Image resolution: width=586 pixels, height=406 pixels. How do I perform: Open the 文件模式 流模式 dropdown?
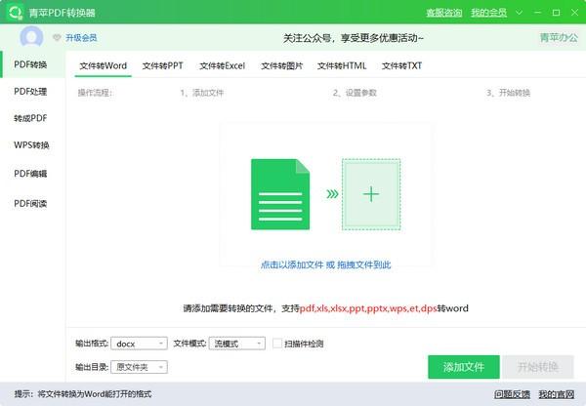pyautogui.click(x=236, y=344)
